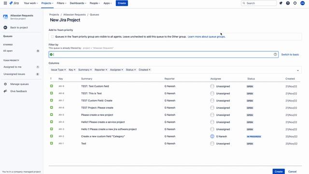
Task: Remove the Assignee column tag
Action: pos(122,70)
